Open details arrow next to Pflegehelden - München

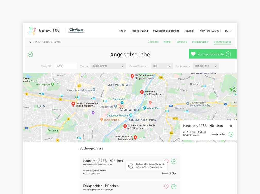coord(174,186)
